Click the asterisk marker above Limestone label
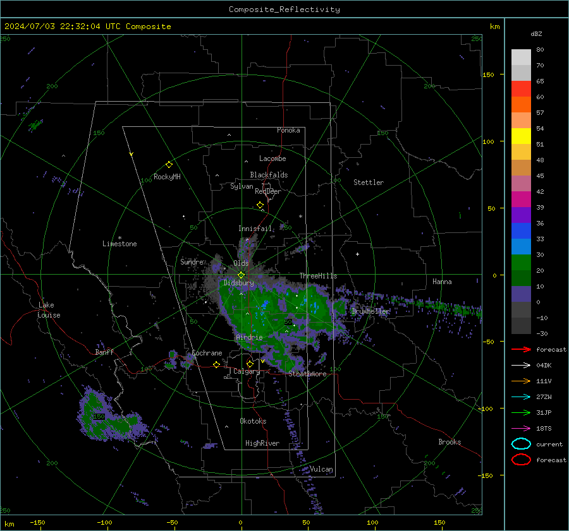569x531 pixels. (119, 238)
